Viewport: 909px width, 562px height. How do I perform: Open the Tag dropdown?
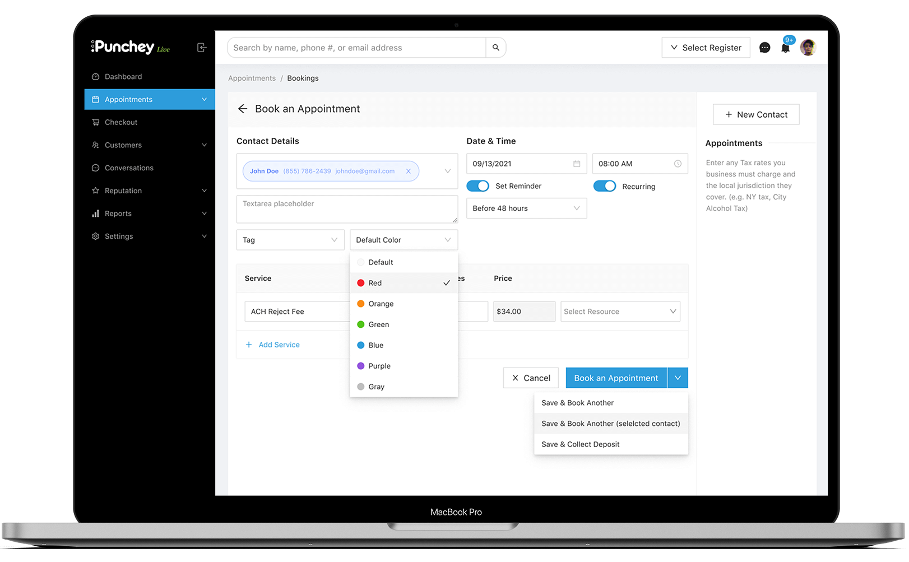290,240
